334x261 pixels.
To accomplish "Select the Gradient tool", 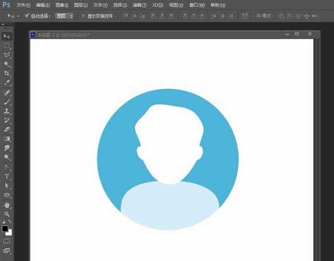I will tap(7, 139).
